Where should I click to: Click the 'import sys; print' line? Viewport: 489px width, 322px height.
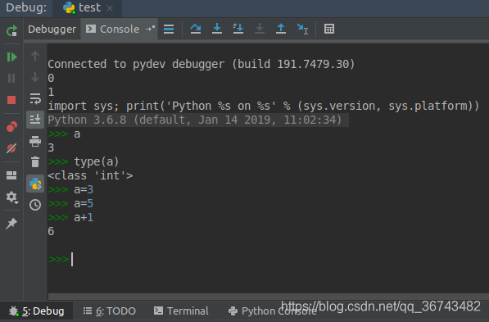pyautogui.click(x=264, y=106)
